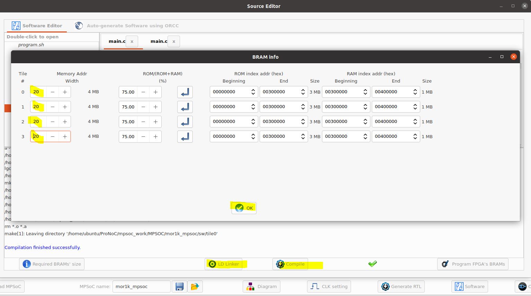Open CLK setting
The width and height of the screenshot is (531, 296).
[329, 286]
